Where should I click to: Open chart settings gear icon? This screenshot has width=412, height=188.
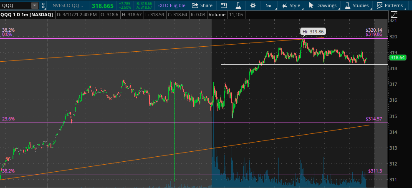[253, 5]
